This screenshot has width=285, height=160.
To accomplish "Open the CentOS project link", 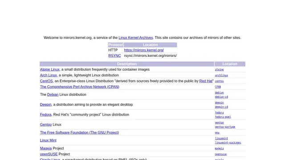I will pos(46,81).
